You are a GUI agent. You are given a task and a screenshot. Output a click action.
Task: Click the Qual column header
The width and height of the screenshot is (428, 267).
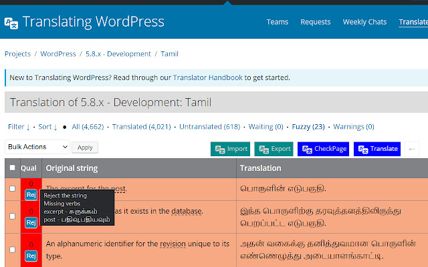coord(28,168)
